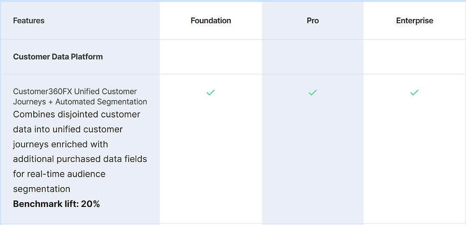Click the "Combines disjointed customer" description line
Screen dimensions: 466x225
tap(76, 115)
